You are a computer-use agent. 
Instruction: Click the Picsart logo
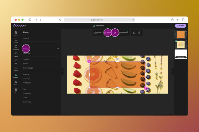click(20, 26)
